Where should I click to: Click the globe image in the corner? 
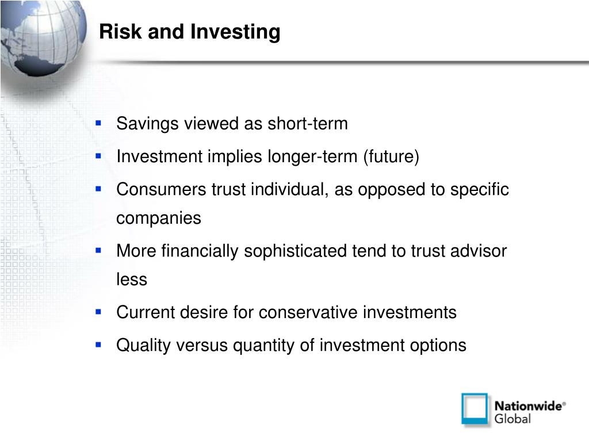coord(43,39)
